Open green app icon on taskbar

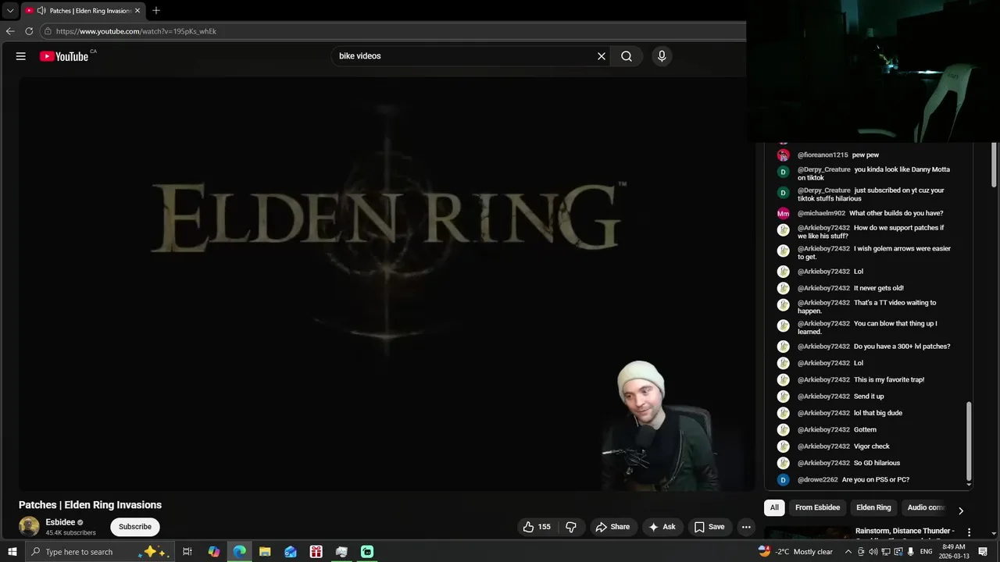coord(367,552)
